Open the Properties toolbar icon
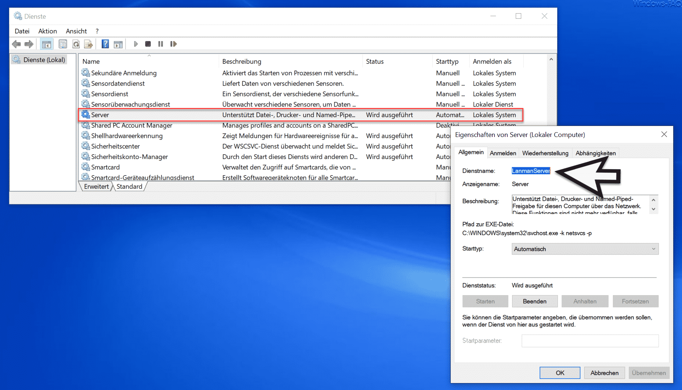Screen dimensions: 682x390 coord(63,44)
